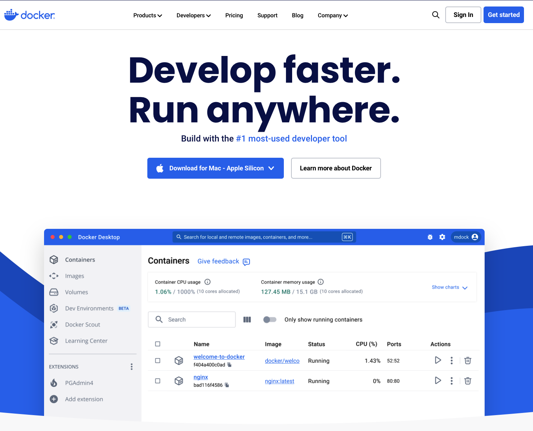The image size is (533, 431).
Task: Expand the Developers menu
Action: [x=194, y=15]
